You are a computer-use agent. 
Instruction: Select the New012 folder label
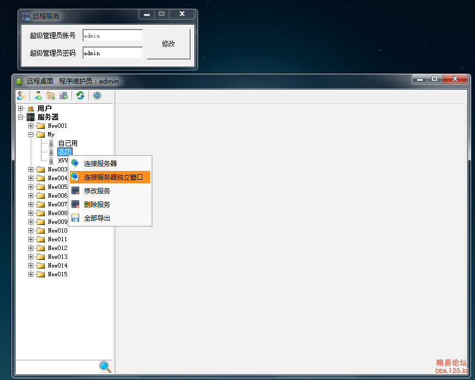tap(57, 248)
